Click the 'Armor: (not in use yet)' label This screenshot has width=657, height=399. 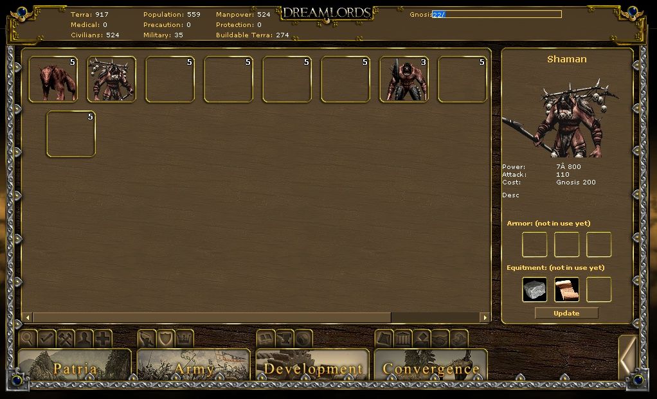click(x=548, y=223)
